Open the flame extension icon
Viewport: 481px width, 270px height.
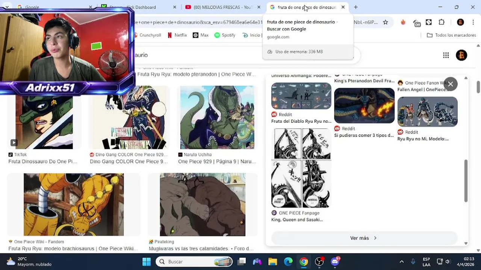pyautogui.click(x=403, y=22)
